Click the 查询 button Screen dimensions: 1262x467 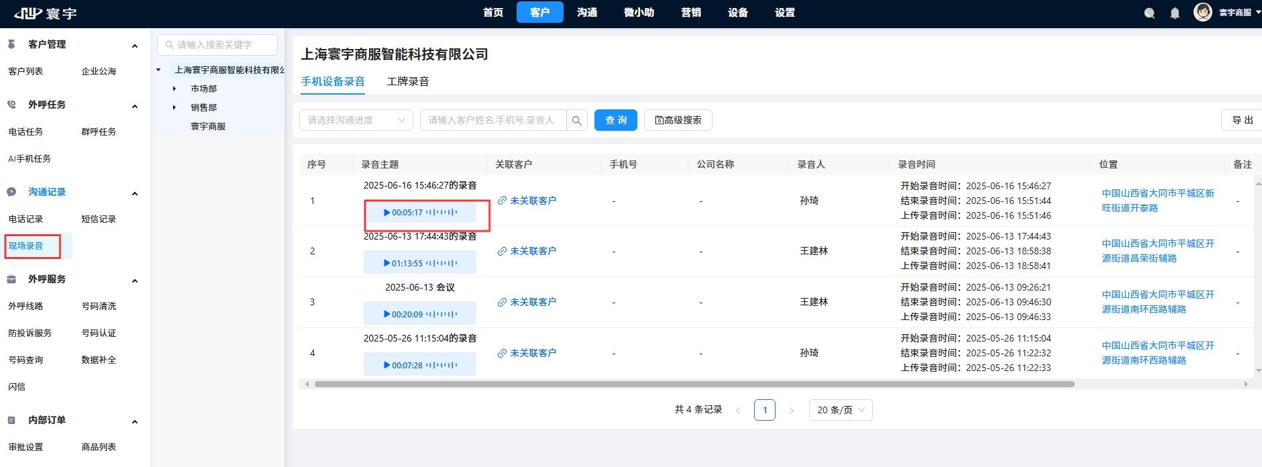click(616, 120)
